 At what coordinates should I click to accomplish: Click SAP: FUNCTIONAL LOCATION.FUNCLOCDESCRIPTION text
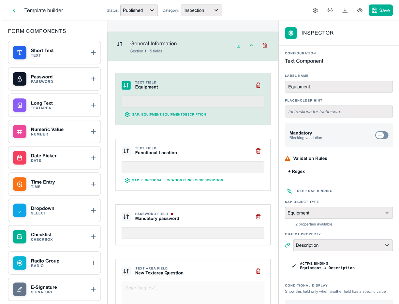[178, 180]
